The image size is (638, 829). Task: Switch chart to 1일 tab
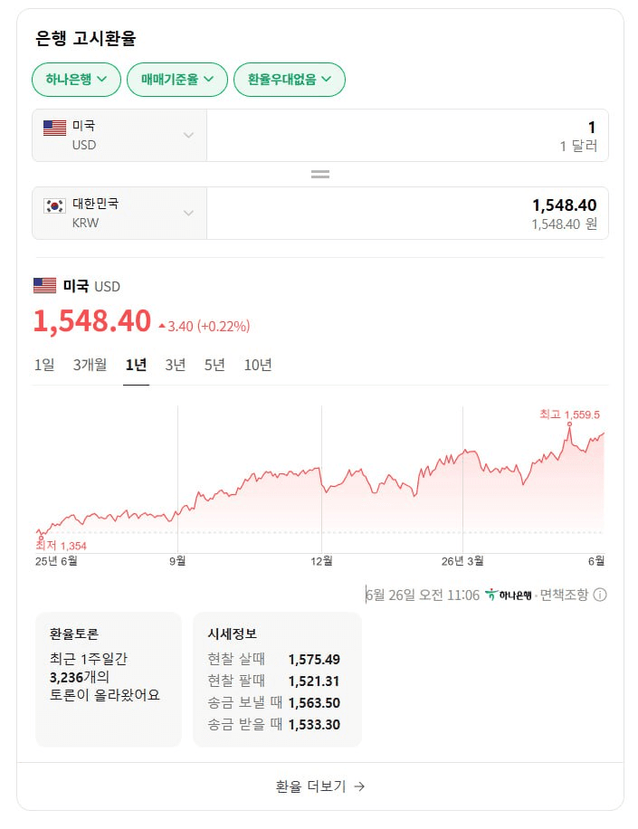(44, 365)
